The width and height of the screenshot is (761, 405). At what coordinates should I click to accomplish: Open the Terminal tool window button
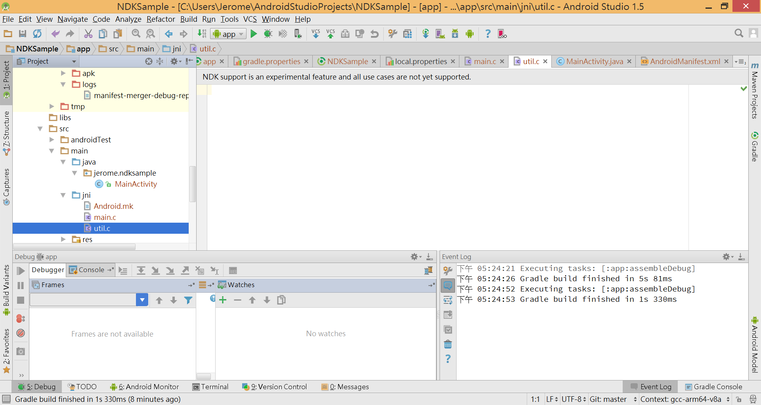click(210, 387)
